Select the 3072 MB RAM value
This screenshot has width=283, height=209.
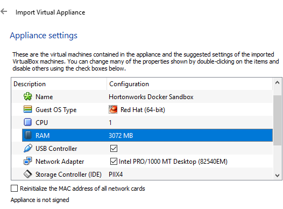pyautogui.click(x=121, y=136)
